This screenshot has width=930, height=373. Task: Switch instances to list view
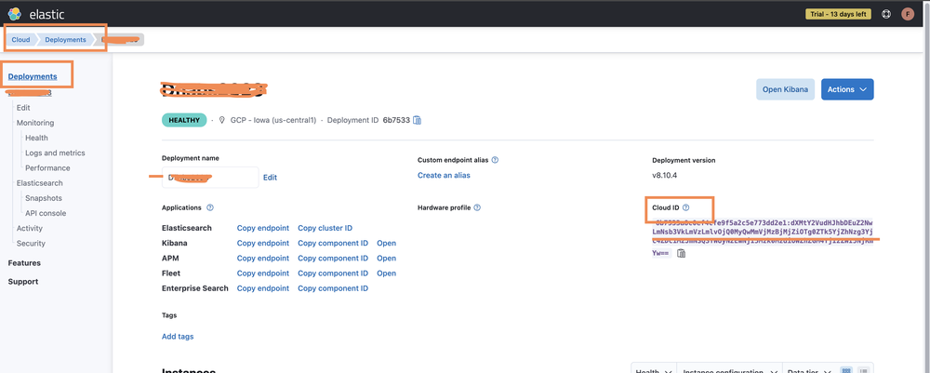[x=864, y=370]
